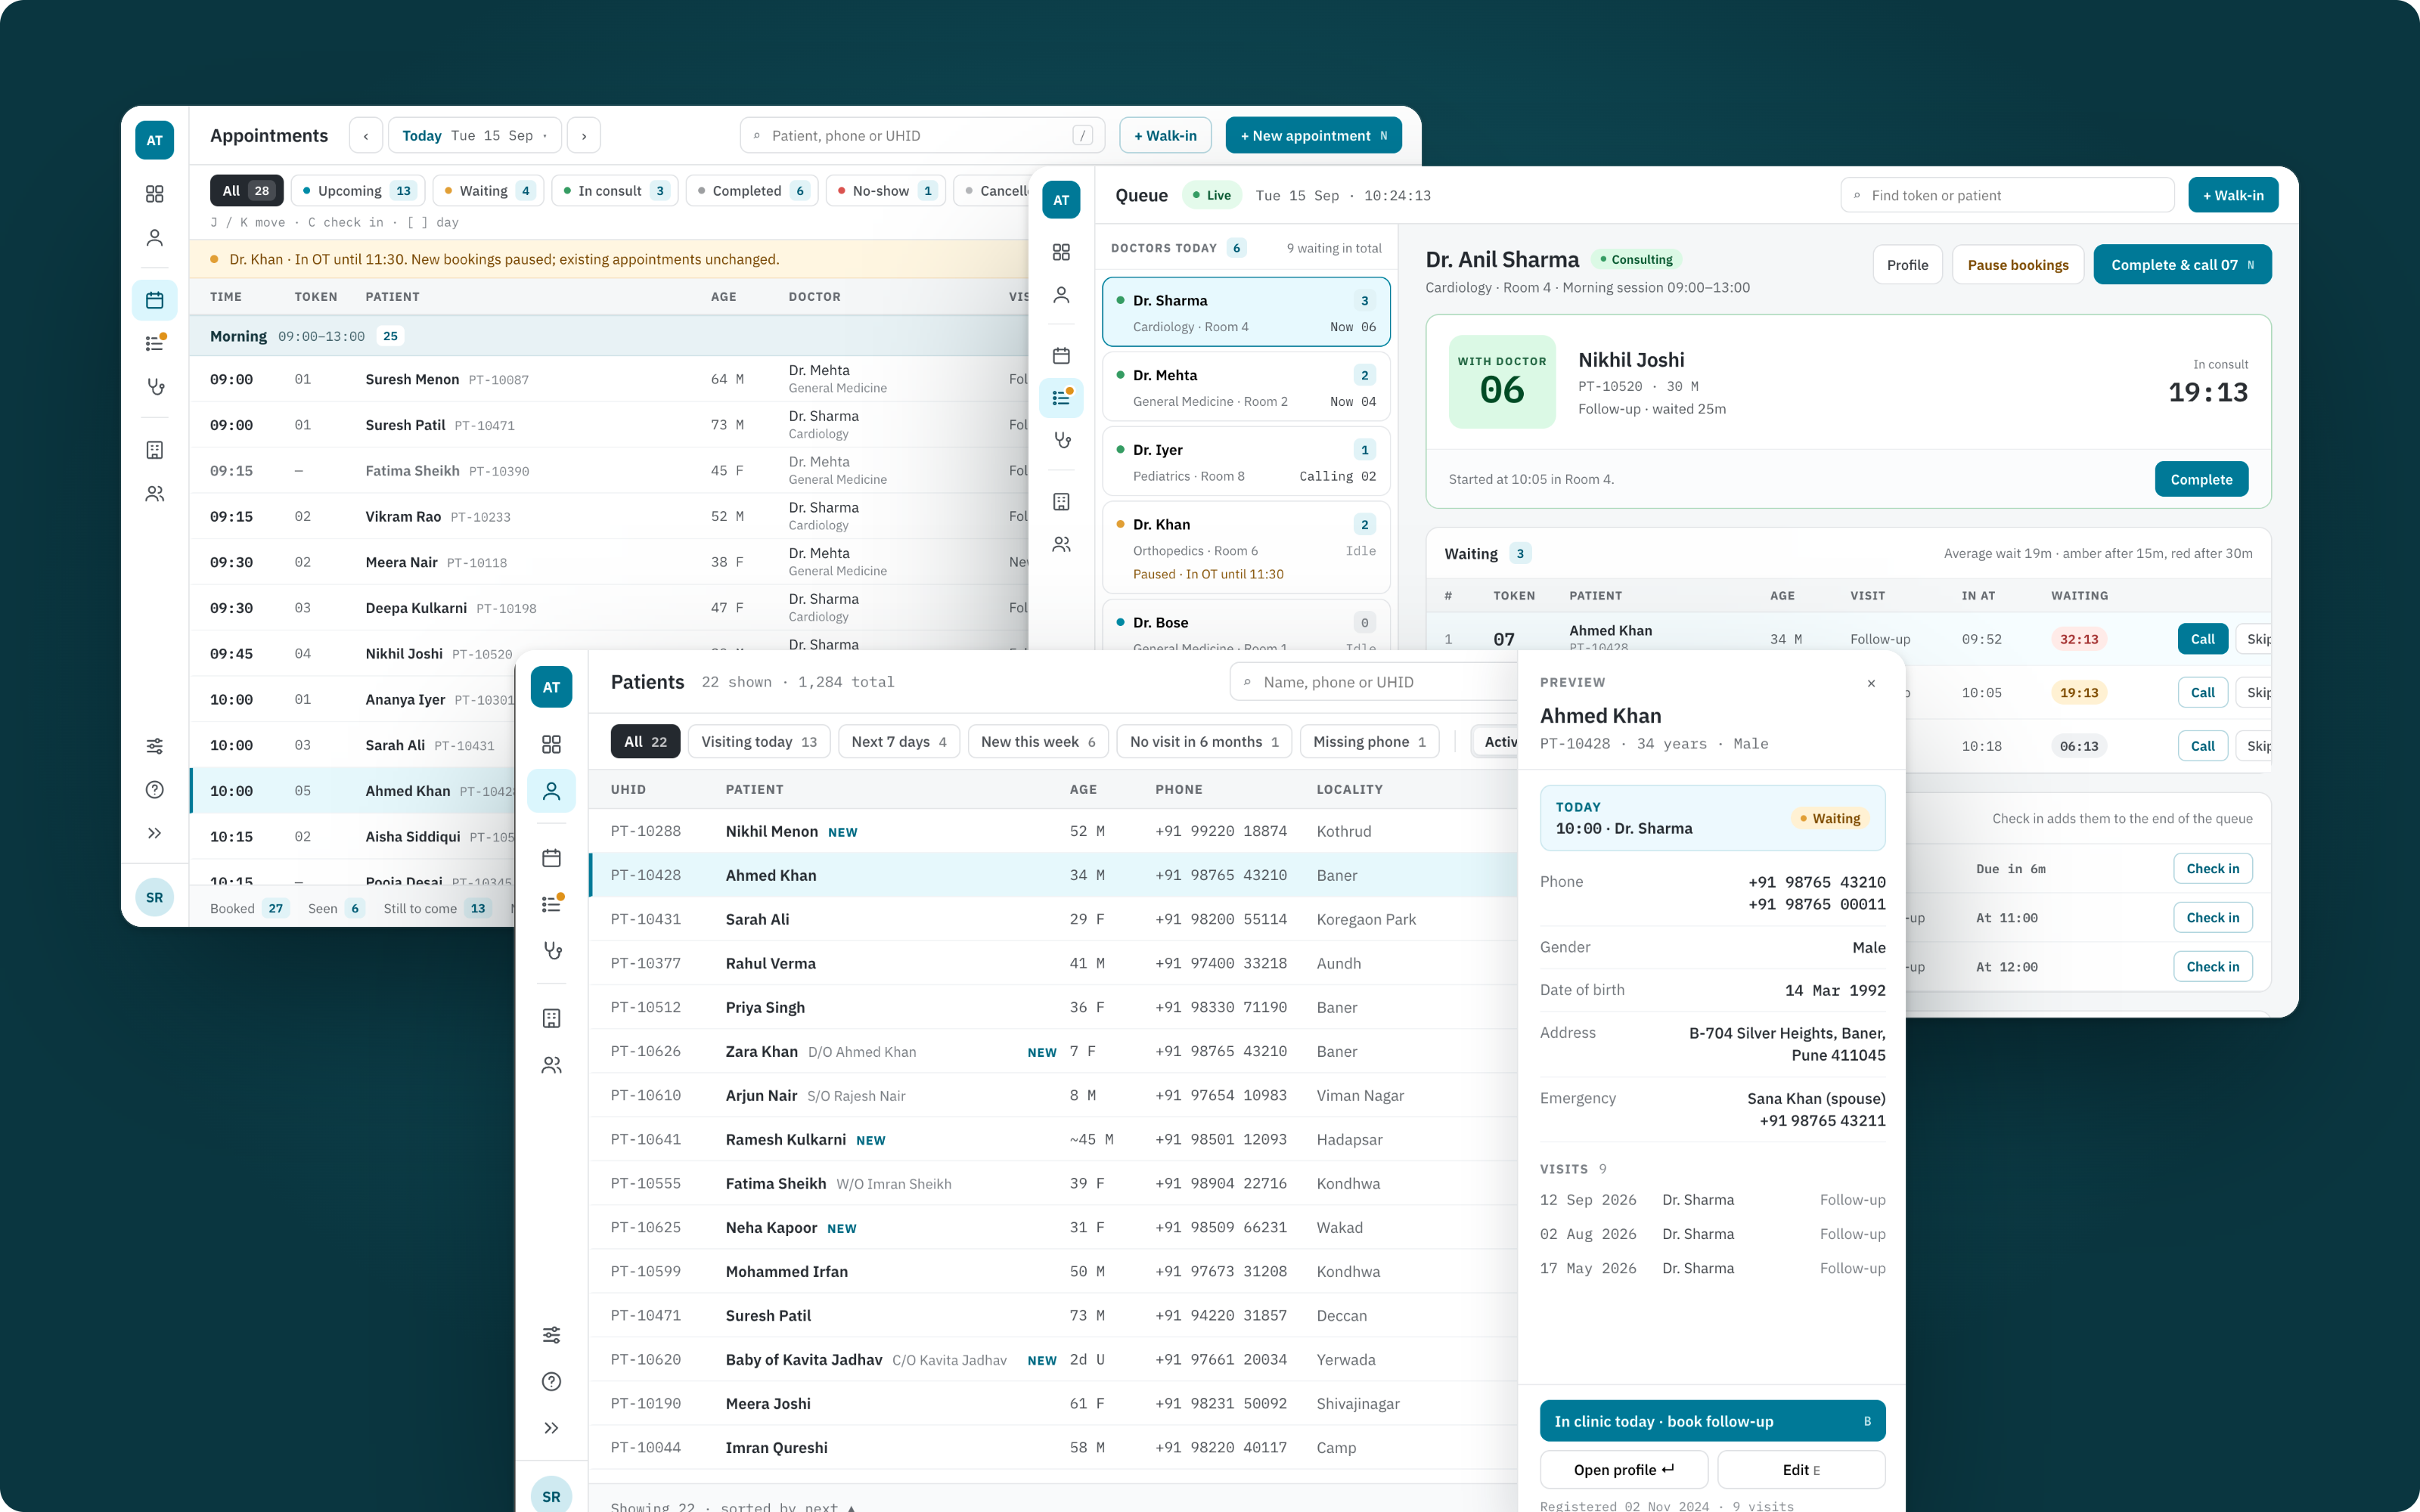Open dashboard grid icon in Patients sidebar

pos(551,744)
